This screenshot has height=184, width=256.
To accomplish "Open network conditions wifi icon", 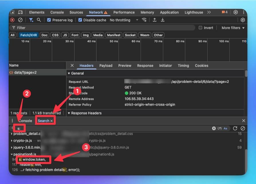I will [144, 20].
